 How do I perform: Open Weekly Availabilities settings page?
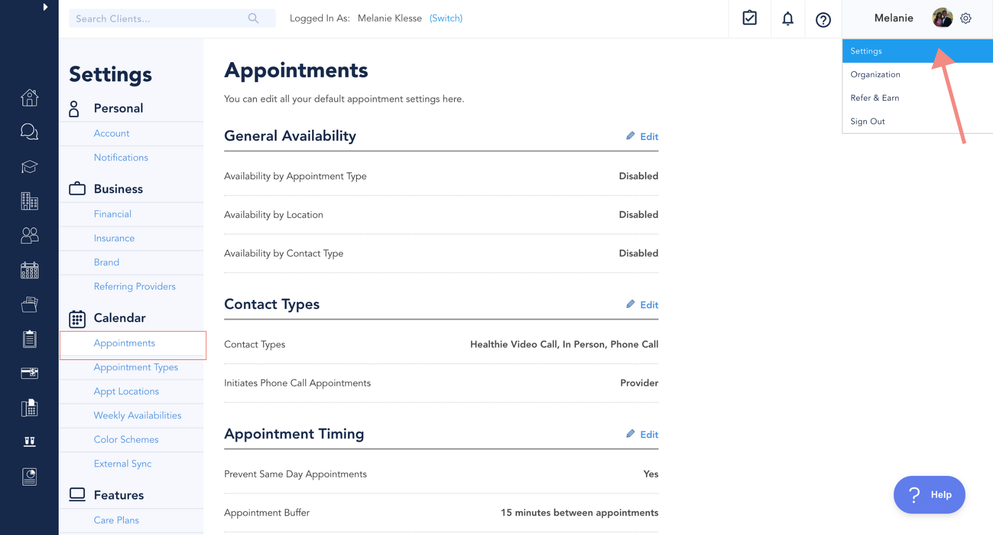coord(137,416)
